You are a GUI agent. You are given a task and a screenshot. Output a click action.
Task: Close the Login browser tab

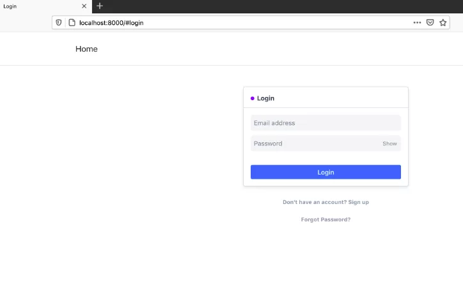pyautogui.click(x=84, y=6)
